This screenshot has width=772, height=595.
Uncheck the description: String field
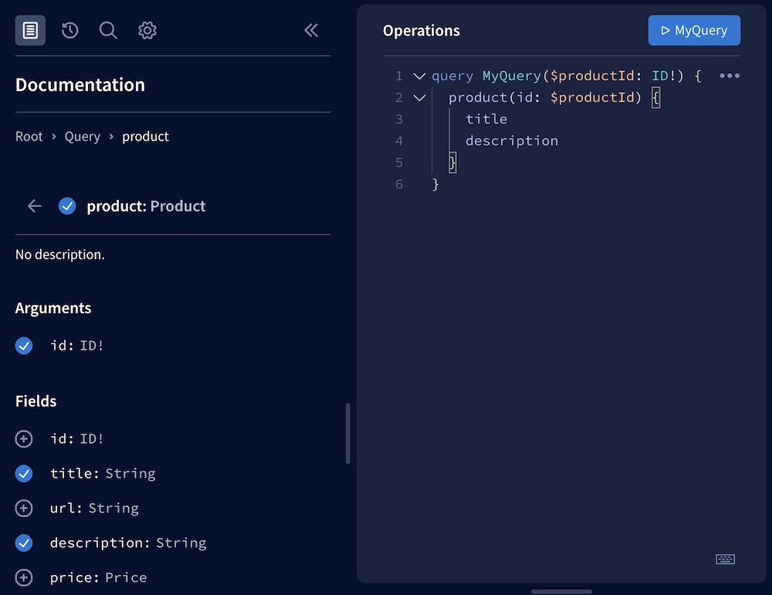pos(24,543)
